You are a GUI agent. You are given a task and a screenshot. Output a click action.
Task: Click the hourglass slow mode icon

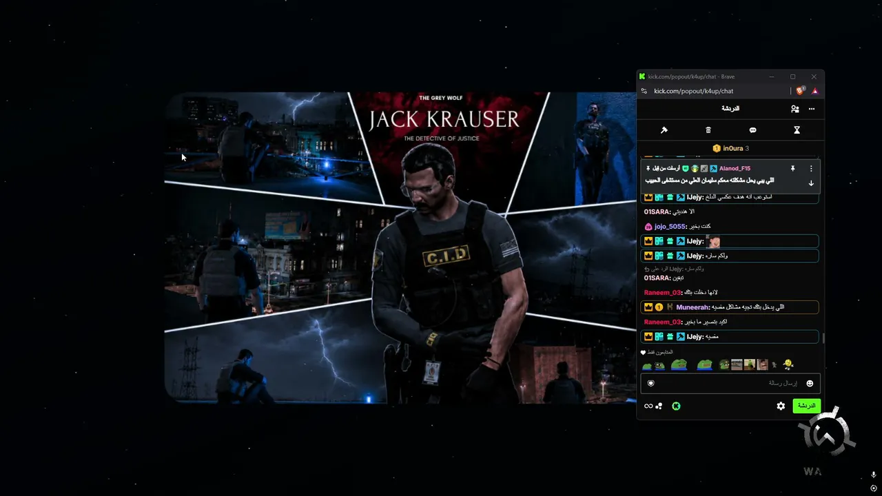pos(797,130)
